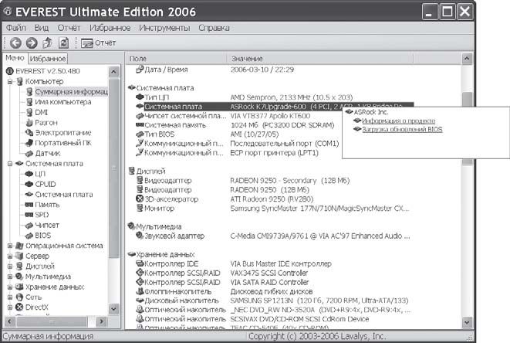Viewport: 510px width, 343px height.
Task: Click the ЦП processor icon in tree
Action: tap(29, 174)
